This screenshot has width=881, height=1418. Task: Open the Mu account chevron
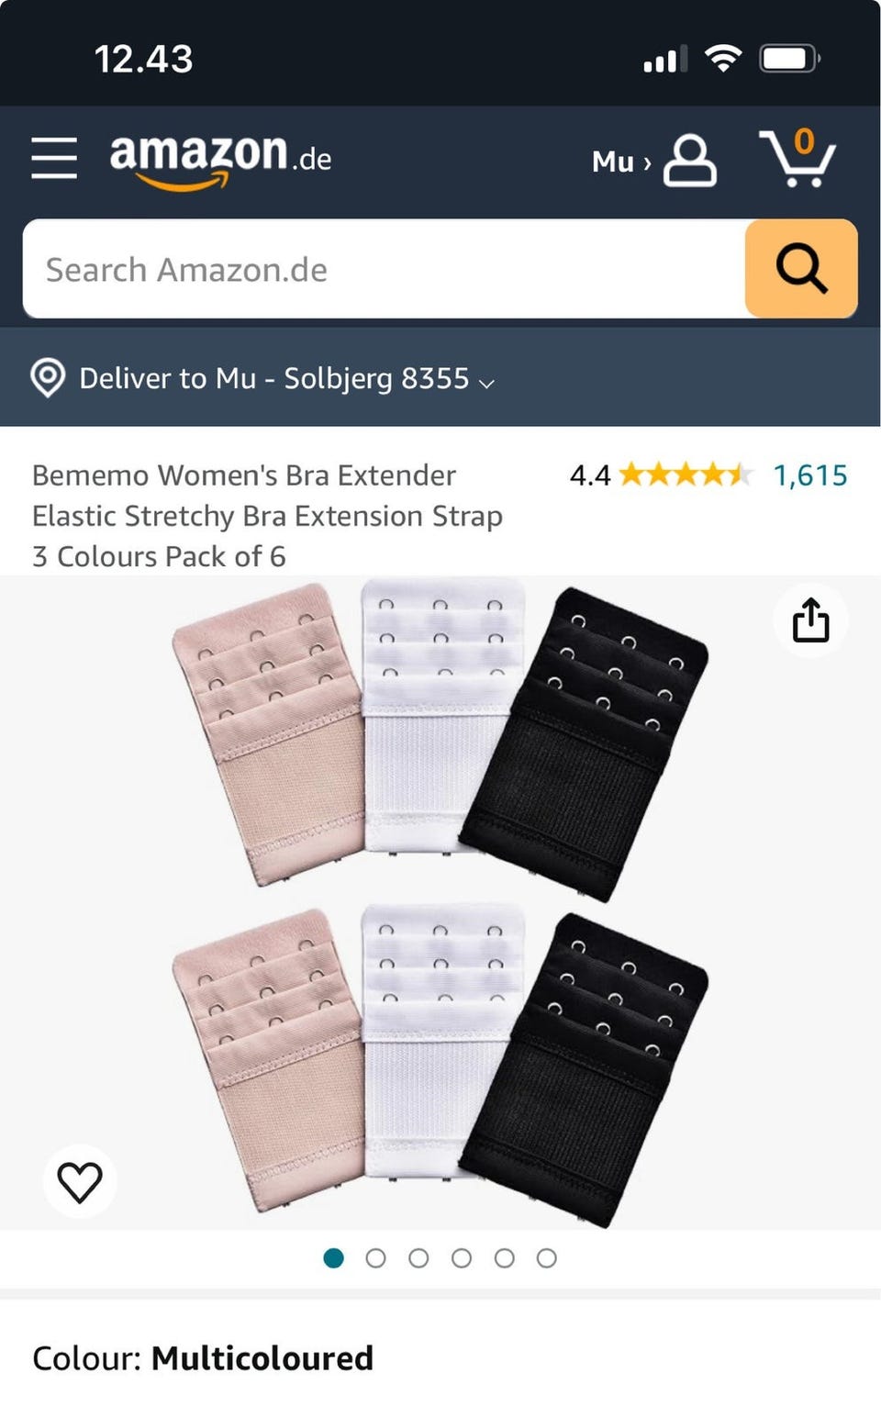(x=647, y=163)
